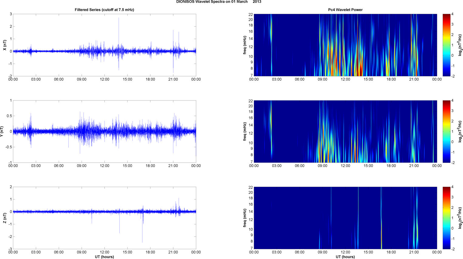Click the Y component filtered series plot
The image size is (463, 259).
[x=104, y=132]
